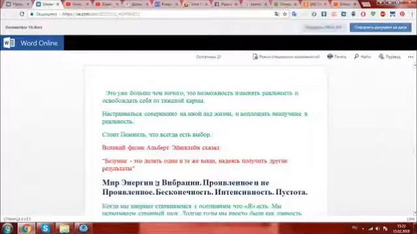The width and height of the screenshot is (417, 234).
Task: Switch to the Facebook tab
Action: [226, 5]
